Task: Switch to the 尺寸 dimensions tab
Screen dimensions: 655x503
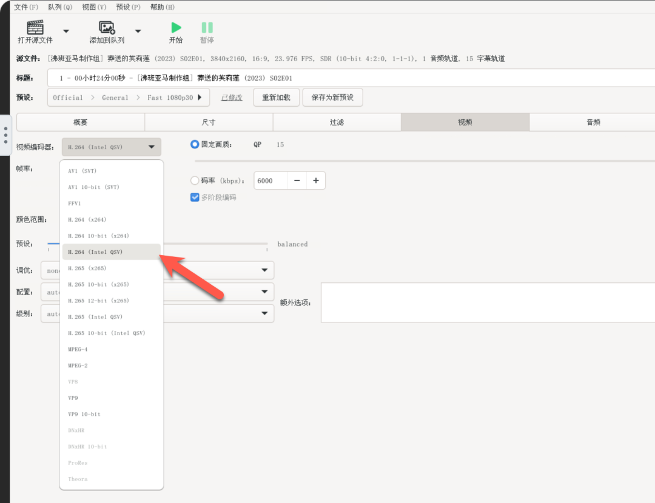Action: tap(209, 122)
